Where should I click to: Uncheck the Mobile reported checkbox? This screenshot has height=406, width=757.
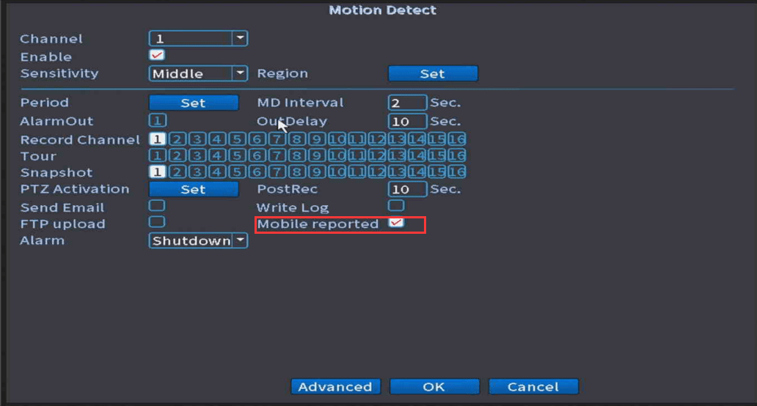click(x=396, y=223)
